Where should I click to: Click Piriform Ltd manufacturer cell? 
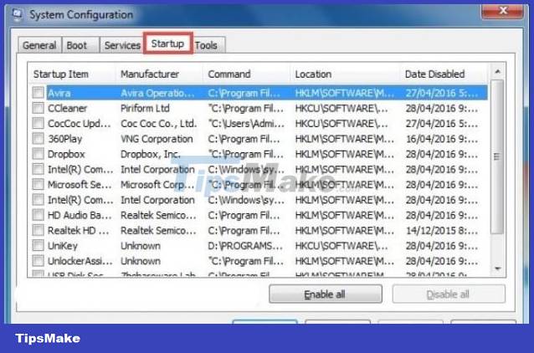coord(145,108)
